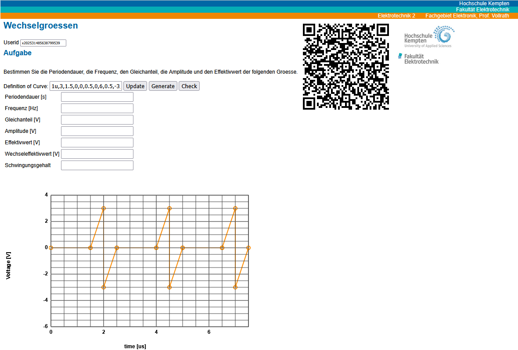Click the Amplitude [V] input field
The width and height of the screenshot is (518, 350).
97,131
